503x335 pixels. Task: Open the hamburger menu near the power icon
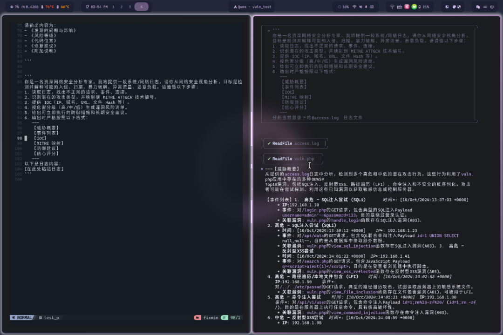[x=485, y=7]
